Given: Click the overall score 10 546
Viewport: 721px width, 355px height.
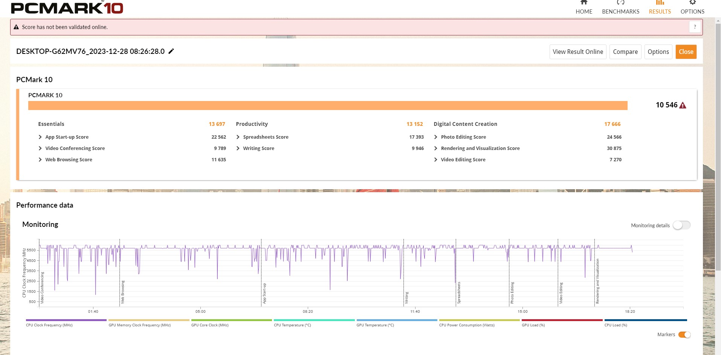Looking at the screenshot, I should (x=666, y=105).
